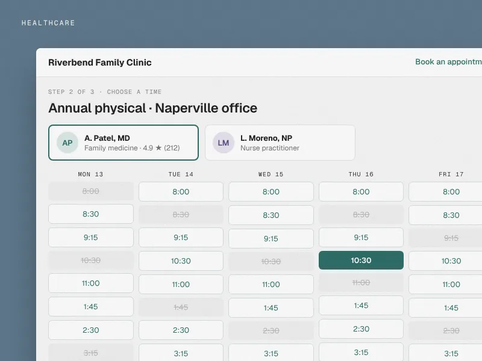This screenshot has width=482, height=361.
Task: Select Wednesday 15 at 11:00
Action: pyautogui.click(x=271, y=284)
